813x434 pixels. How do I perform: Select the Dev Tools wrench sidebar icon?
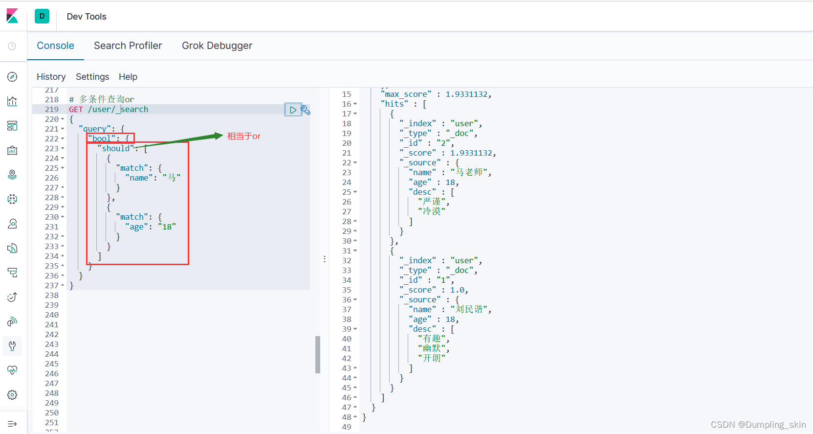12,346
